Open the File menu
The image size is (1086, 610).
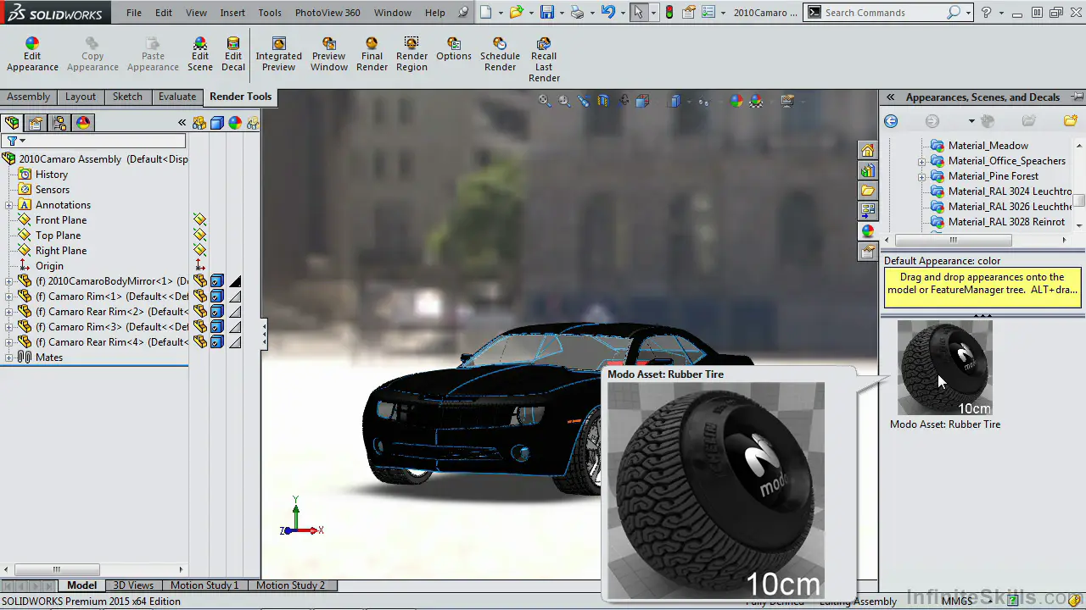(134, 13)
